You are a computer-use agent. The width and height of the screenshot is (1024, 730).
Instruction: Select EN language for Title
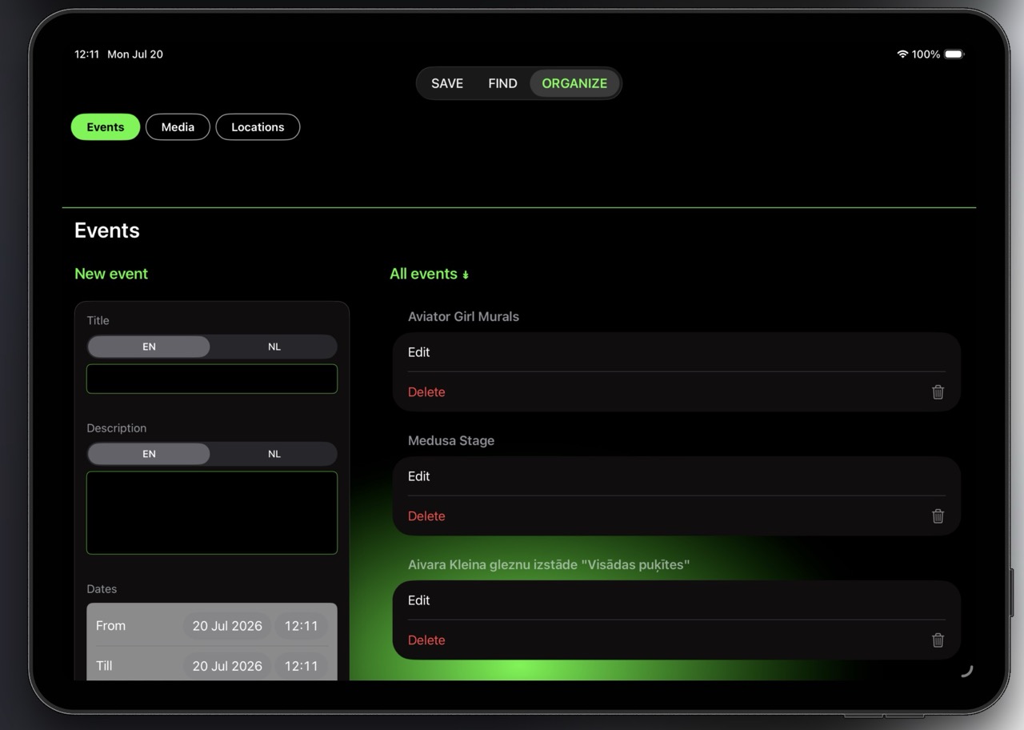click(149, 347)
